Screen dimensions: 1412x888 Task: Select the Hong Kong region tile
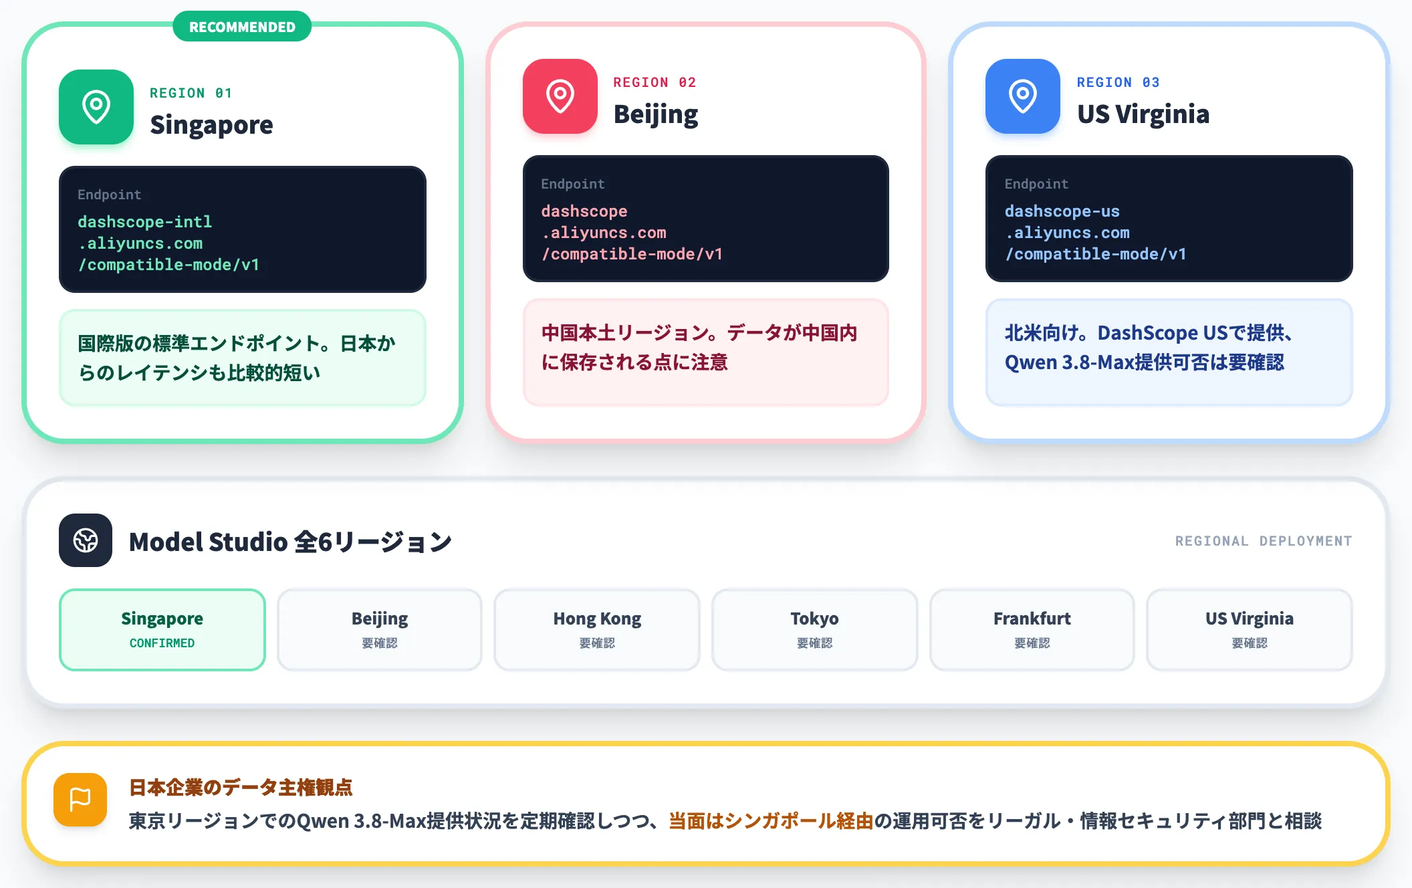pyautogui.click(x=597, y=630)
